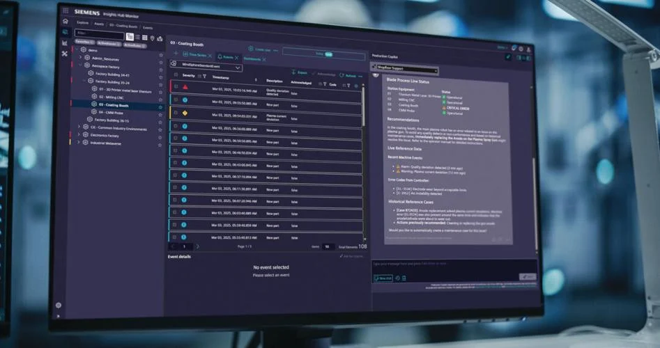Viewport: 660px width, 348px height.
Task: Click the Export download icon
Action: [293, 72]
